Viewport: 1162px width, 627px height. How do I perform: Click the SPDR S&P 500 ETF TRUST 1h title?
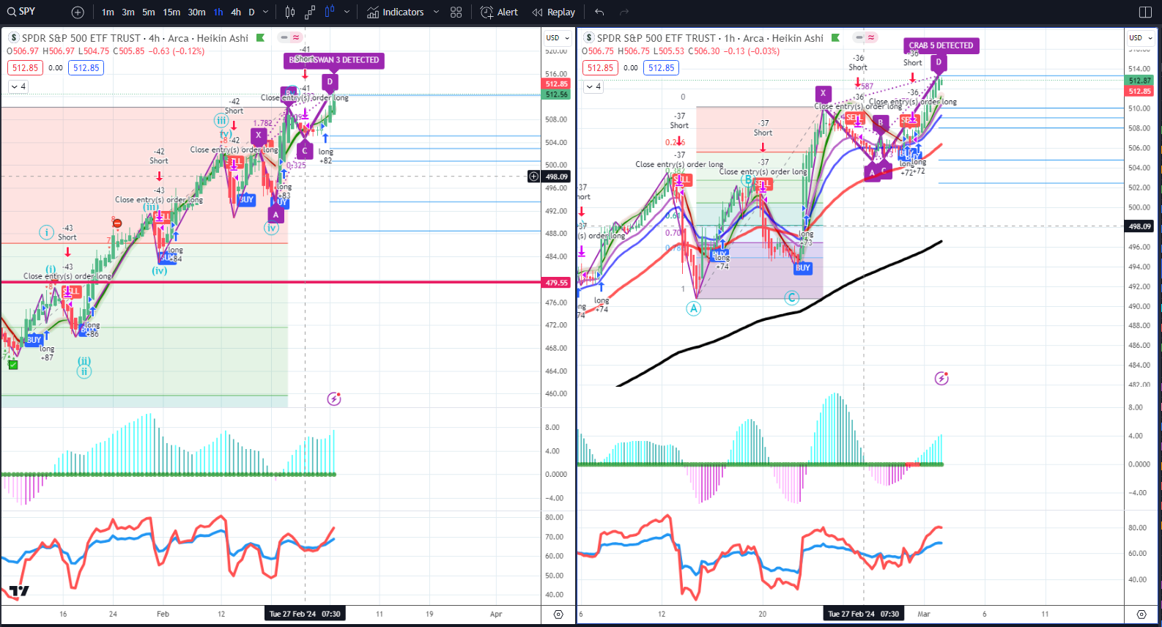point(710,38)
